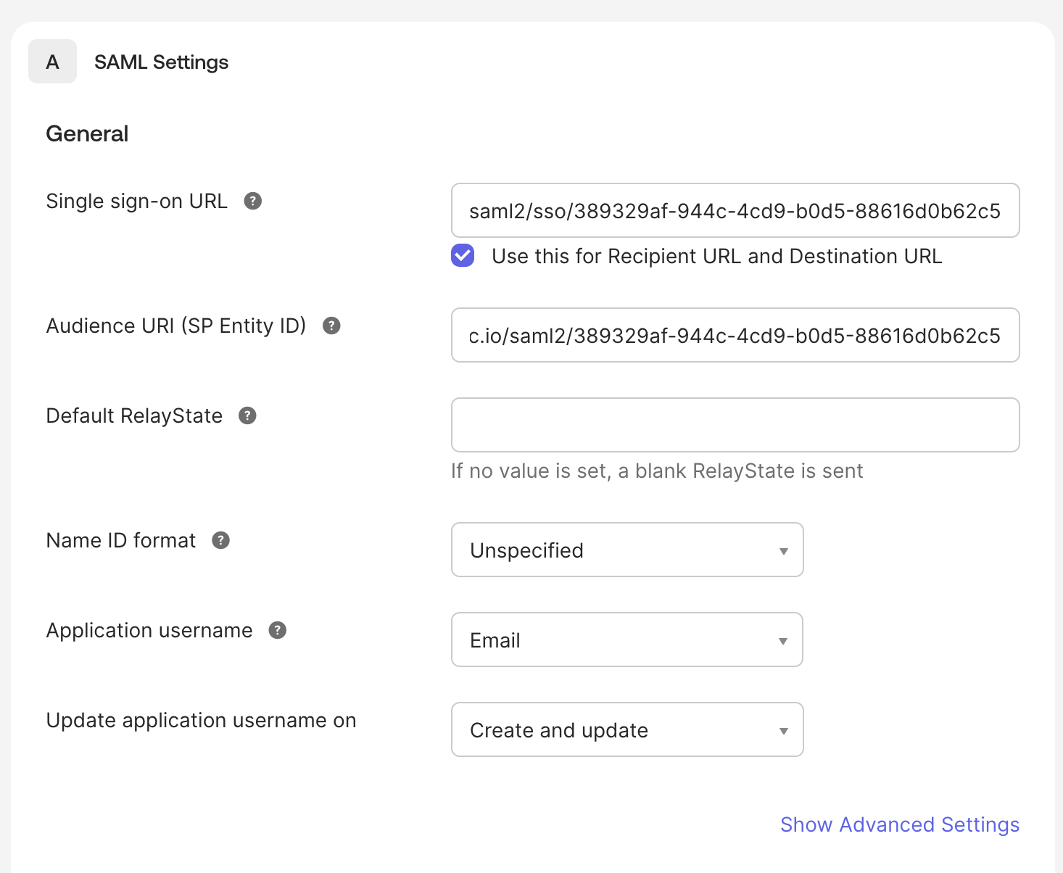
Task: Click inside the Default RelayState input field
Action: 735,425
